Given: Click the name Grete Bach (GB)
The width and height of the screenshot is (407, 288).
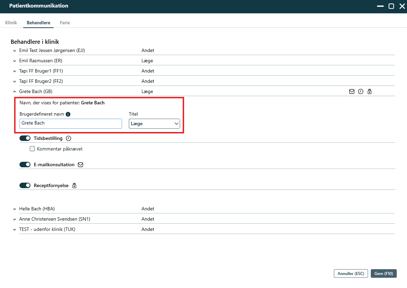Looking at the screenshot, I should pyautogui.click(x=36, y=91).
